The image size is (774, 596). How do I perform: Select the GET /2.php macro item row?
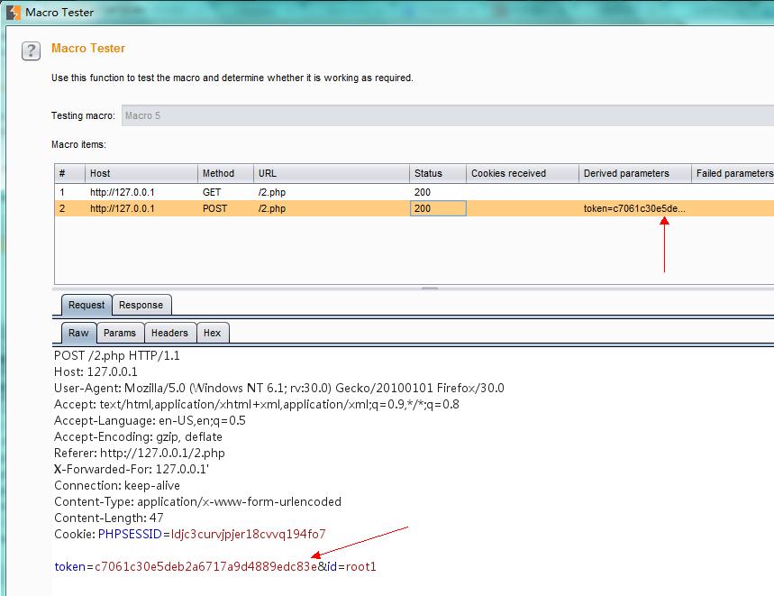(270, 192)
